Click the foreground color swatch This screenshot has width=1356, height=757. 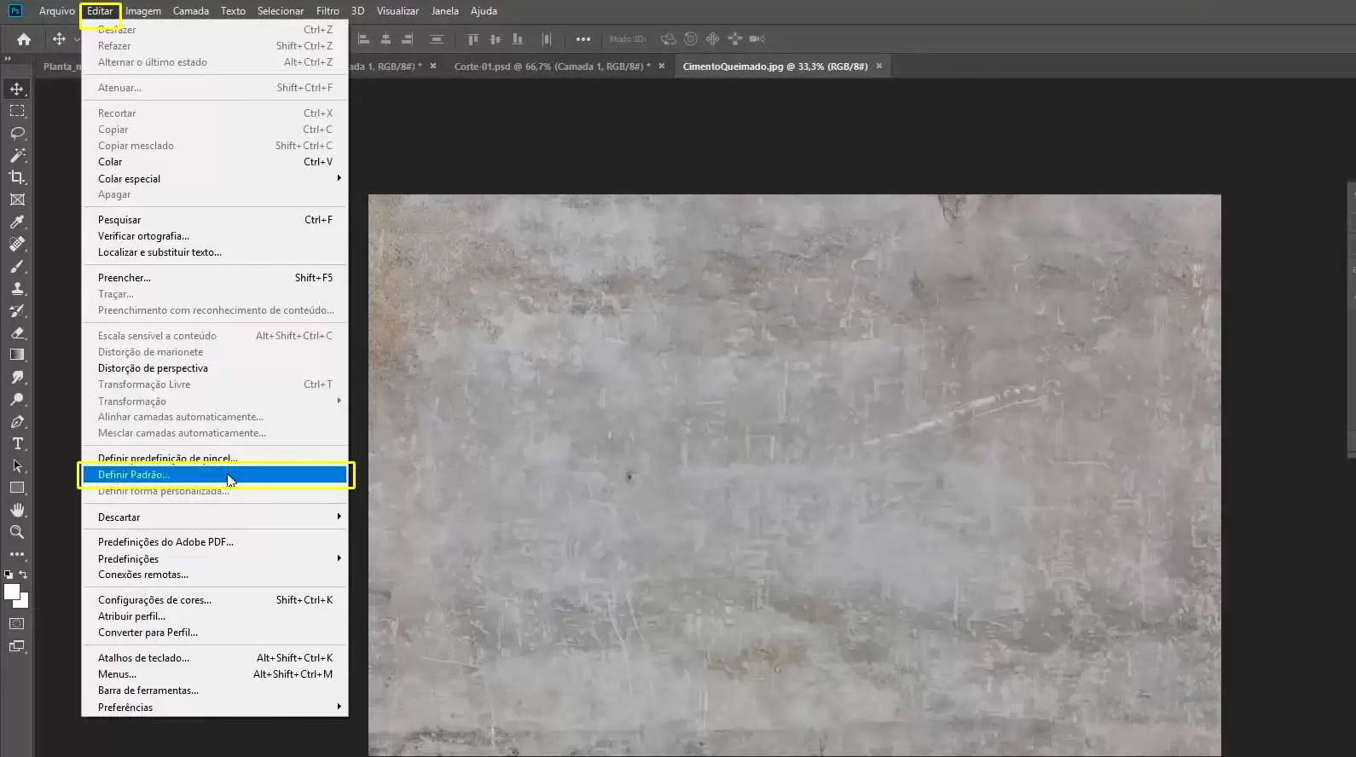[11, 592]
